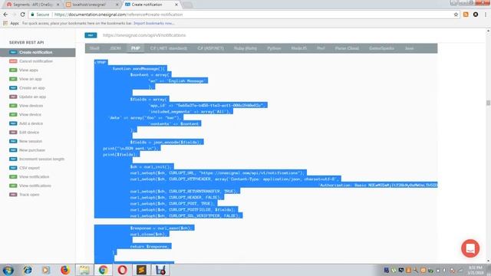The width and height of the screenshot is (491, 276).
Task: Click the browser Back arrow
Action: tap(5, 15)
